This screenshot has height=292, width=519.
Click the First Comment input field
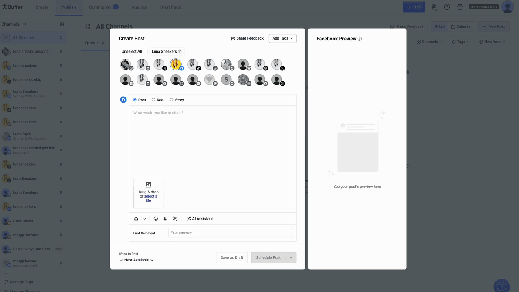[230, 233]
